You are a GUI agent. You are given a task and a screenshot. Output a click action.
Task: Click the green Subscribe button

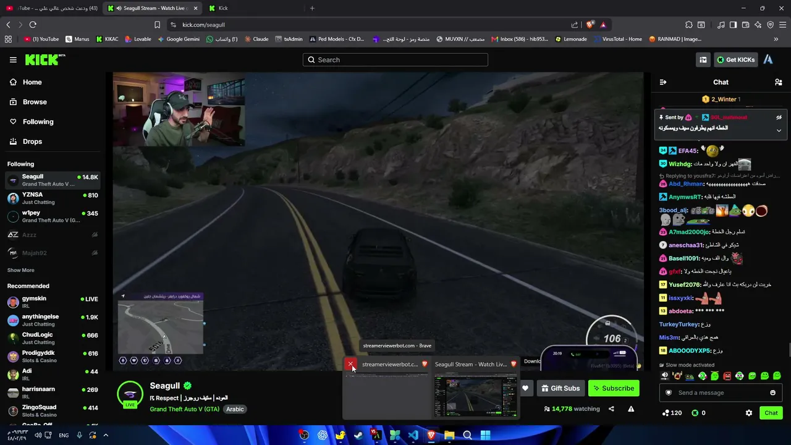[x=614, y=388]
